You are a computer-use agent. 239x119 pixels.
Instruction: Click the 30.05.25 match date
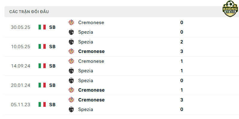pos(21,27)
